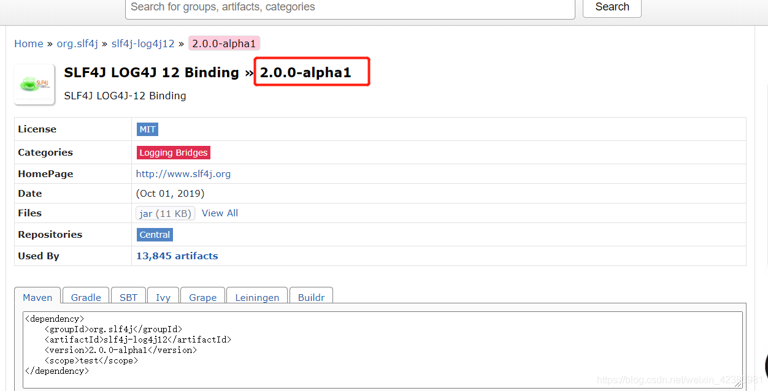Open the Ivy dependency tab
Screen dimensions: 768x391
[x=163, y=297]
